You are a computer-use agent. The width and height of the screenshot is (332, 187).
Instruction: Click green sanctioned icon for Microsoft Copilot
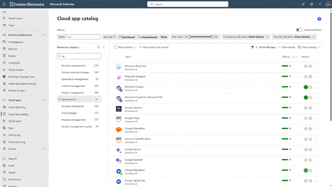click(306, 87)
